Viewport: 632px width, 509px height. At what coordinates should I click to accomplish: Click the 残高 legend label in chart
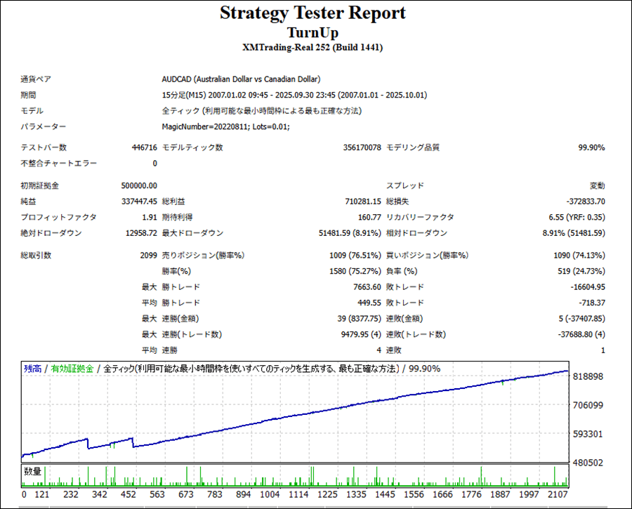[32, 369]
